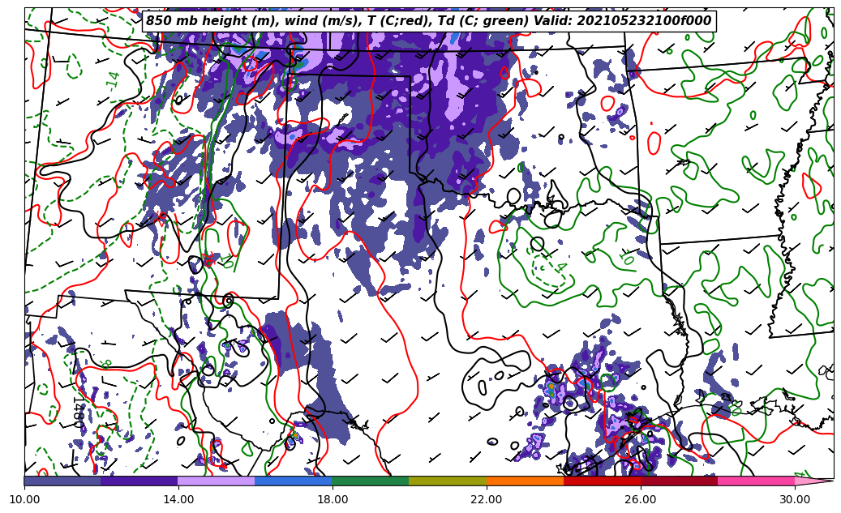This screenshot has height=513, width=841.
Task: Click the green -14 dewpoint contour label
Action: 114,81
